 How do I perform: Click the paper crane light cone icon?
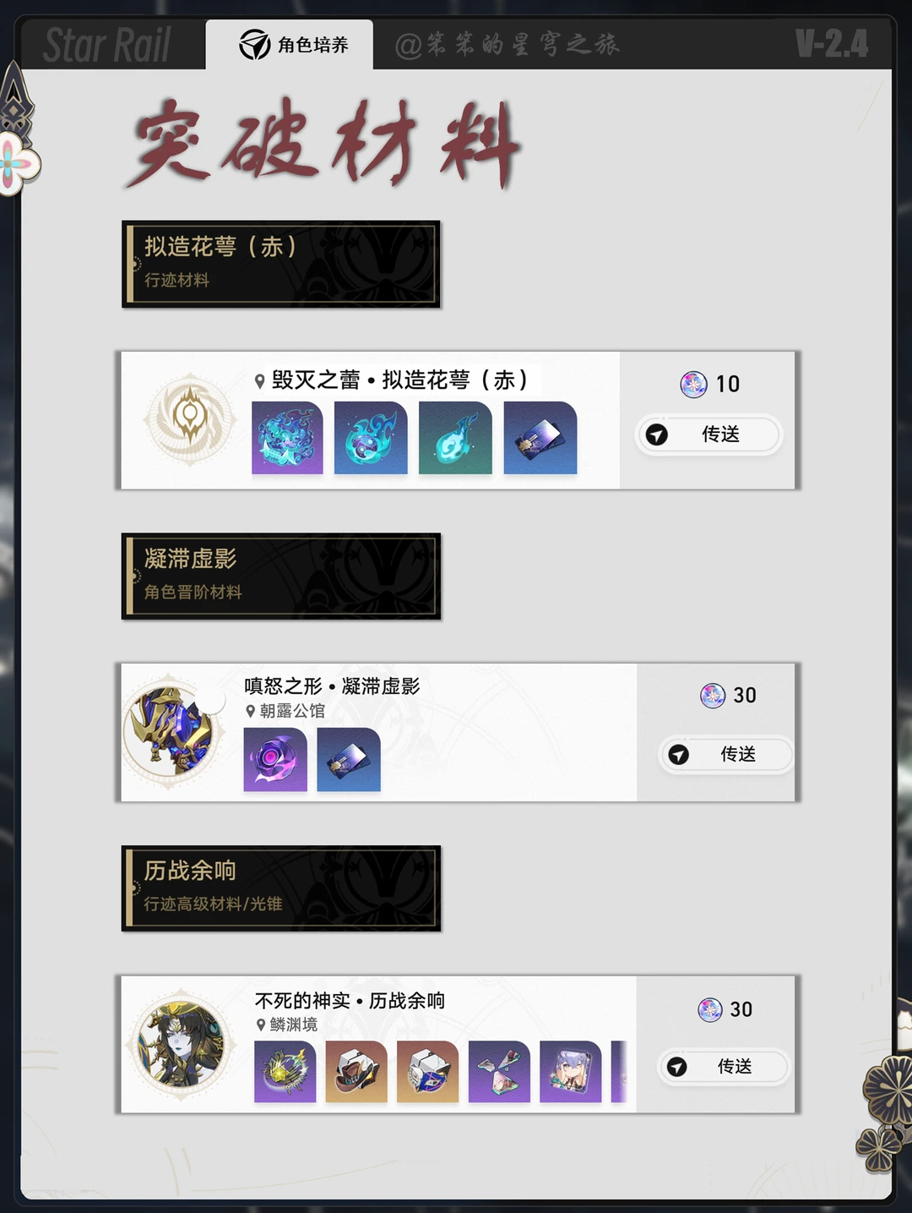coord(499,1072)
